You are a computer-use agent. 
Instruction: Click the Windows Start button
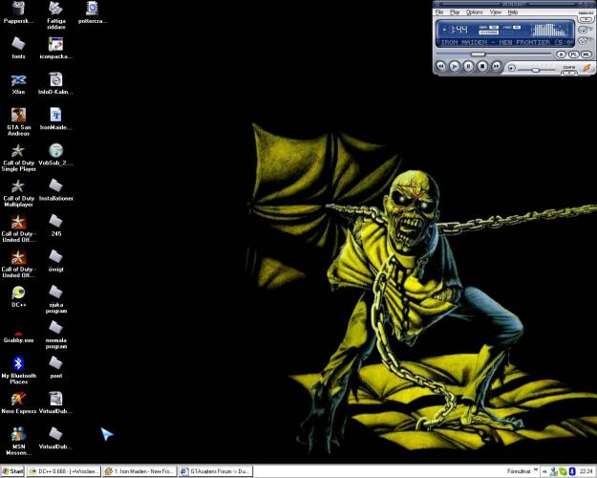click(12, 471)
